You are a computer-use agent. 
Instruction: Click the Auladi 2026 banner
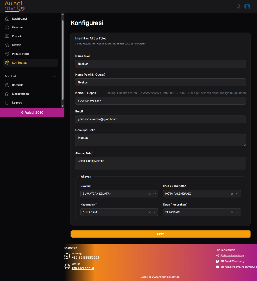pyautogui.click(x=32, y=112)
